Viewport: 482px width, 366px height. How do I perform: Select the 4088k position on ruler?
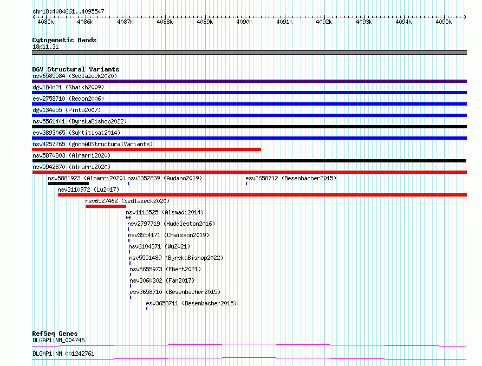click(165, 22)
